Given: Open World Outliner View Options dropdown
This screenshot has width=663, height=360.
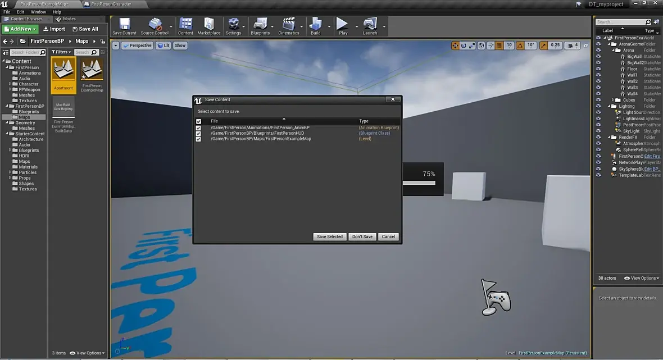Looking at the screenshot, I should point(642,278).
